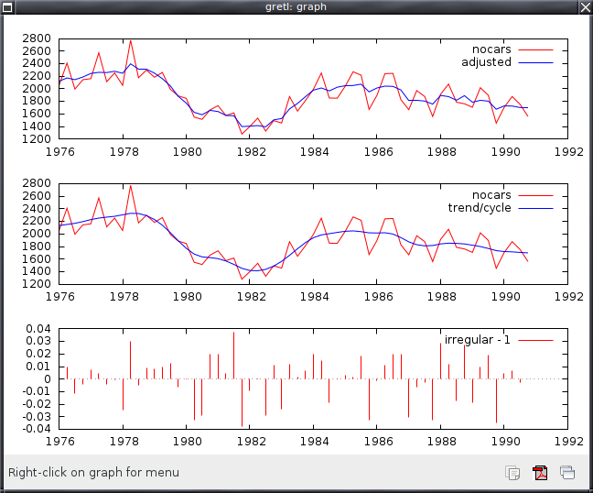The image size is (593, 493).
Task: Click the blue trend/cycle legend line
Action: pos(536,207)
